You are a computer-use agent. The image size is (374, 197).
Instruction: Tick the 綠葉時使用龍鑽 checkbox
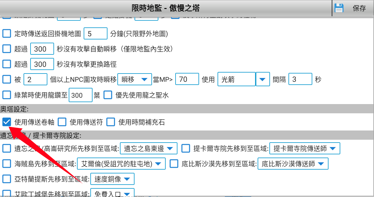6,95
